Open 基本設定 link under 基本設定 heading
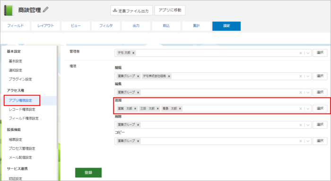Image resolution: width=331 pixels, height=181 pixels. tap(16, 61)
